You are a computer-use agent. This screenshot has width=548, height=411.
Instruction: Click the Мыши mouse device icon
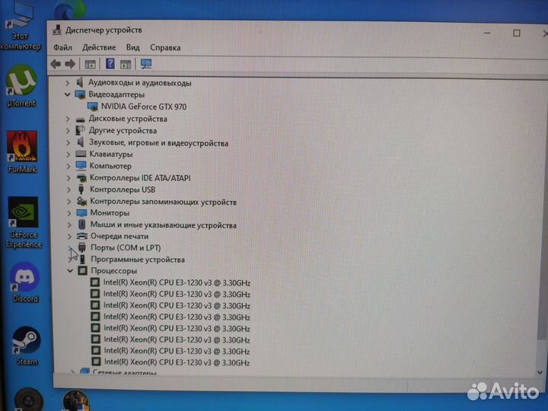[81, 225]
